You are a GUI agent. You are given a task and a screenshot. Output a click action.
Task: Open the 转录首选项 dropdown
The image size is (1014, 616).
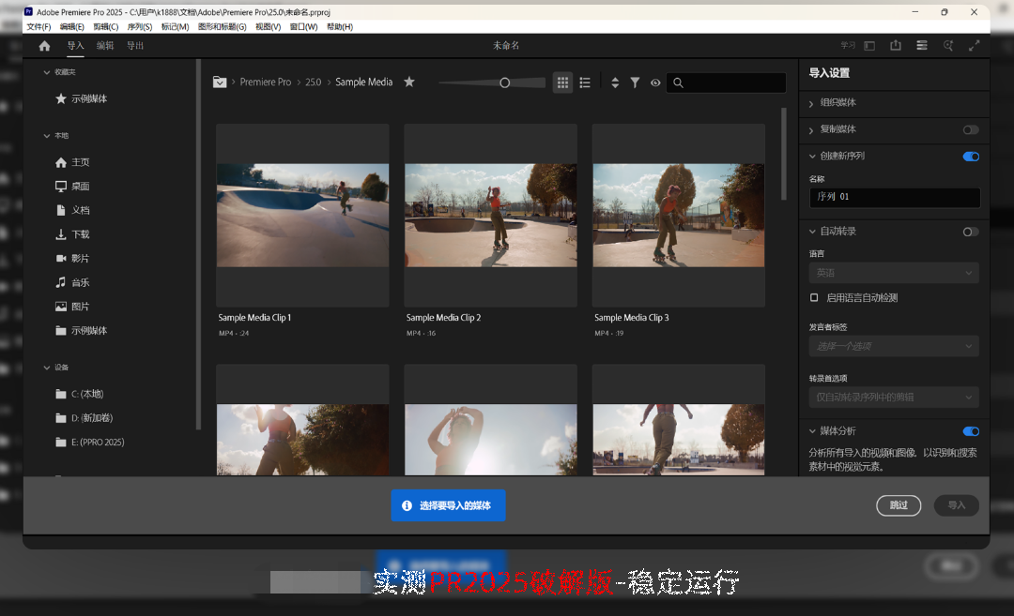tap(894, 398)
